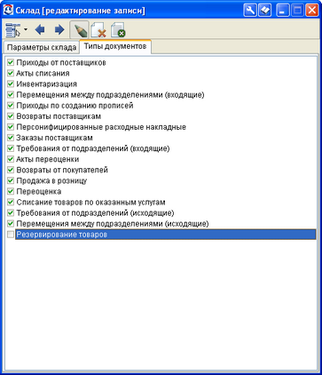This screenshot has width=322, height=375.
Task: Toggle Списание товаров по оказанным услугам checkbox
Action: tap(11, 203)
